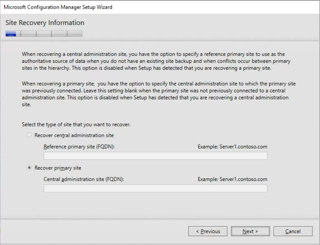Screen dimensions: 320x245
Task: Click the Next button
Action: click(x=250, y=231)
